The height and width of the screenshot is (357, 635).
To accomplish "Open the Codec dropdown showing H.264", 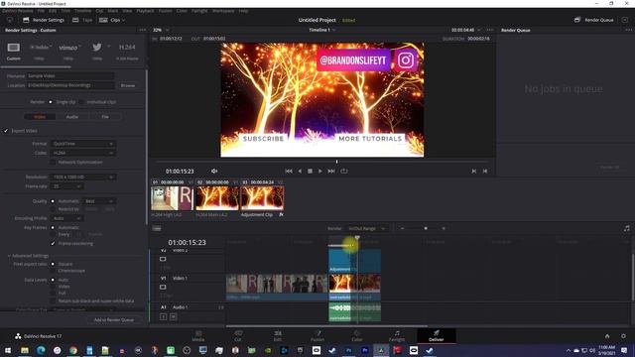I will pos(82,153).
